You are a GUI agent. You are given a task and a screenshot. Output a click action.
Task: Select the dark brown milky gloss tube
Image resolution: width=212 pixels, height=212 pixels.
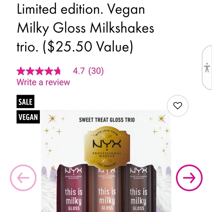pyautogui.click(x=139, y=188)
